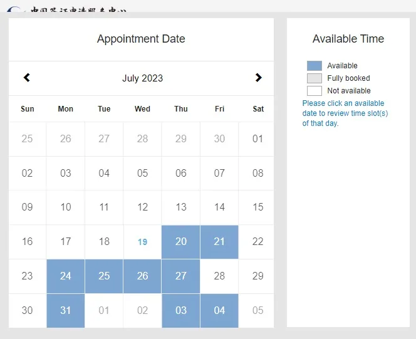416x339 pixels.
Task: Go to previous month with left arrow
Action: pyautogui.click(x=26, y=78)
